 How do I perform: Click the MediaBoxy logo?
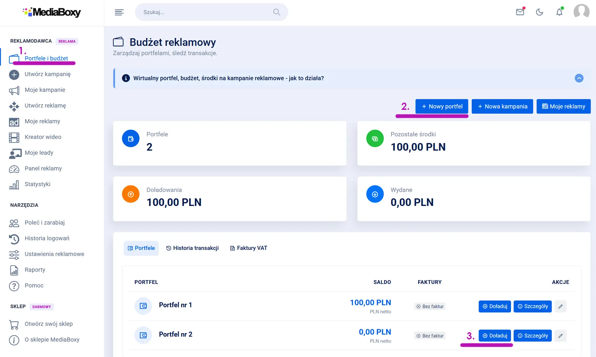tap(52, 12)
